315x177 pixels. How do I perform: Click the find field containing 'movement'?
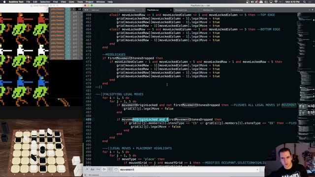click(x=189, y=170)
